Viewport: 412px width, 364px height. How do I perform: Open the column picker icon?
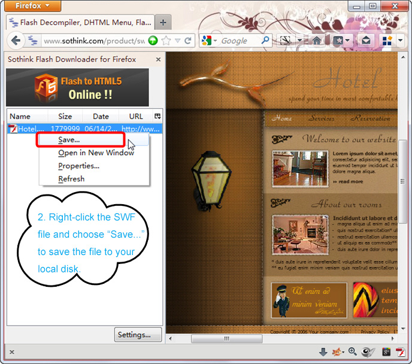pyautogui.click(x=157, y=116)
